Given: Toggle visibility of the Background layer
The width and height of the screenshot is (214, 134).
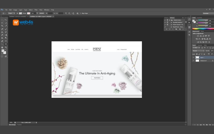Looking at the screenshot, I should (x=193, y=61).
